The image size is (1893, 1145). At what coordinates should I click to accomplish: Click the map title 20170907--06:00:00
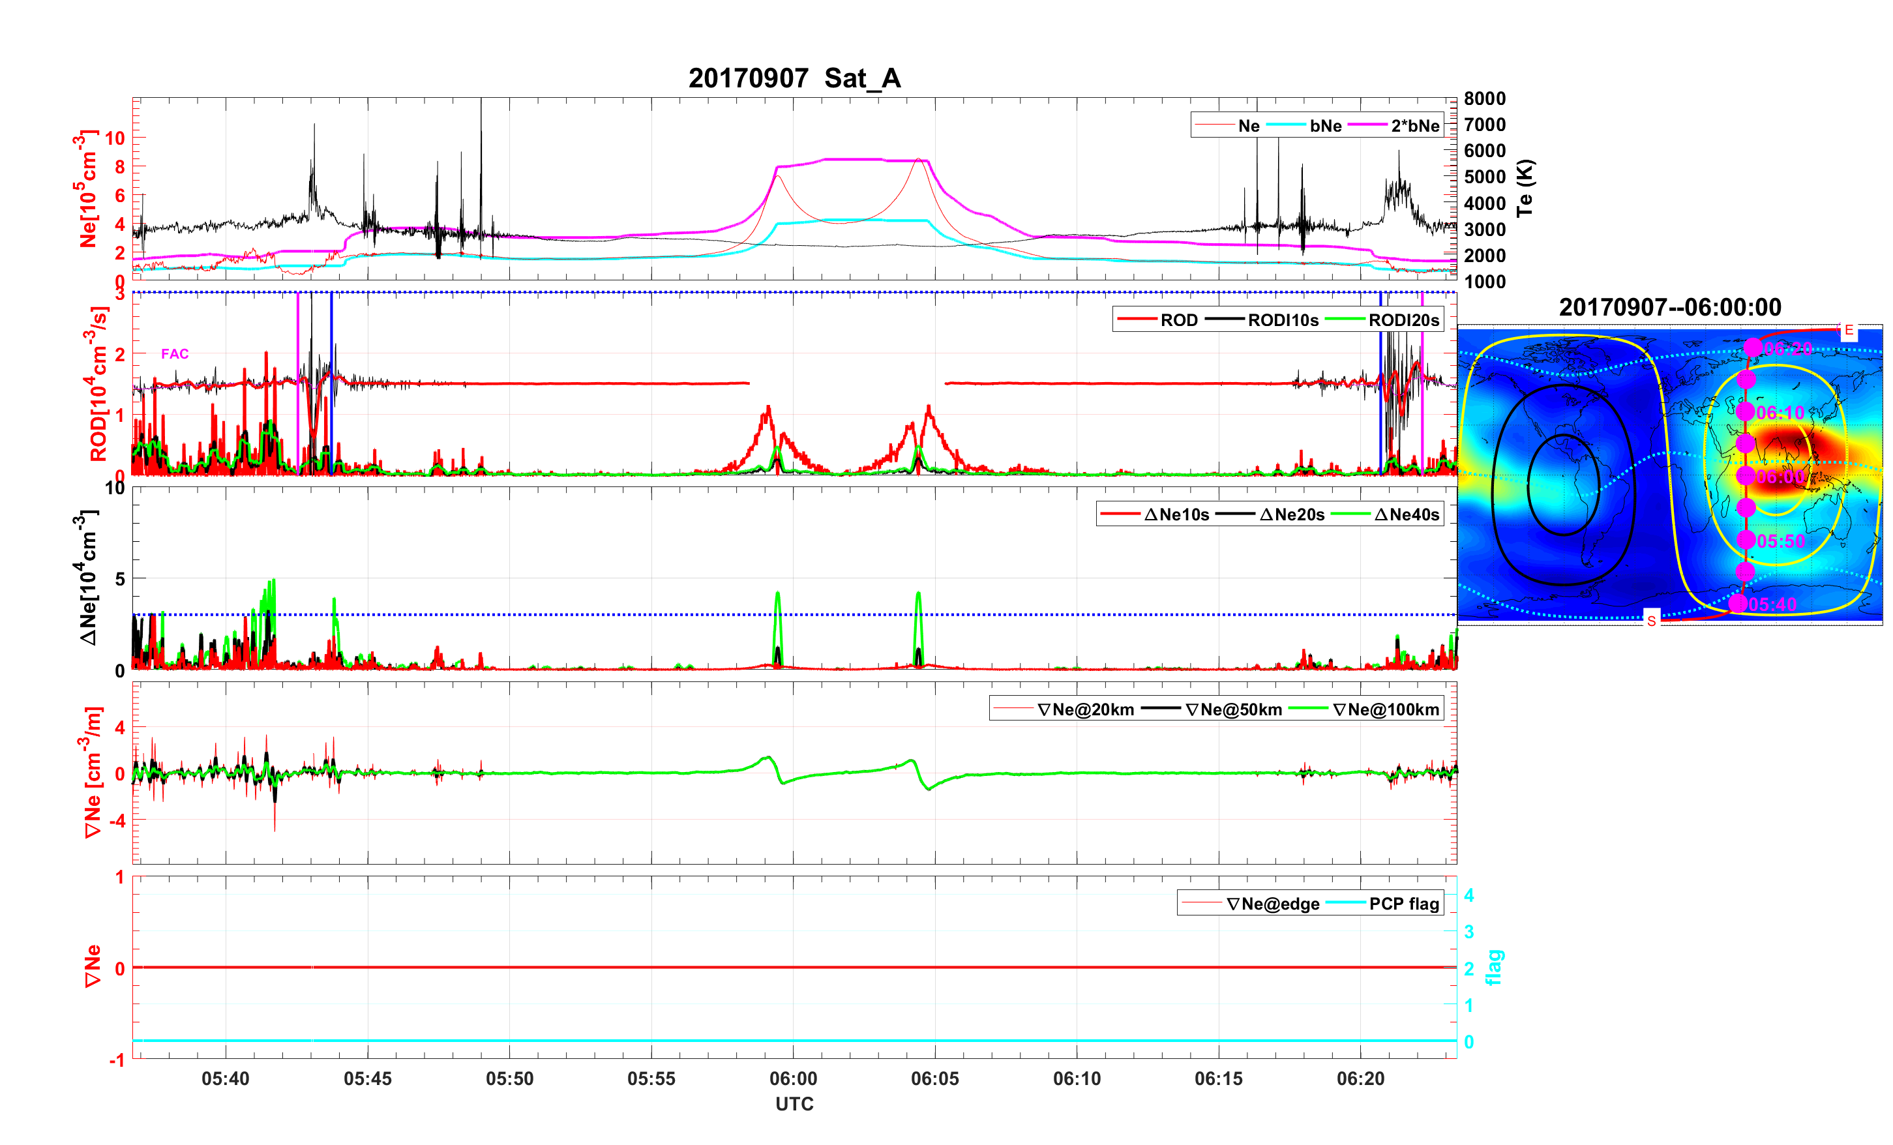[x=1669, y=307]
